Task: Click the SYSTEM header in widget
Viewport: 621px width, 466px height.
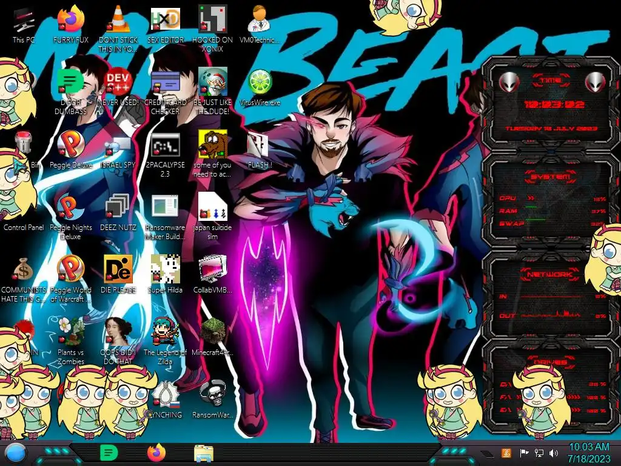Action: click(551, 177)
